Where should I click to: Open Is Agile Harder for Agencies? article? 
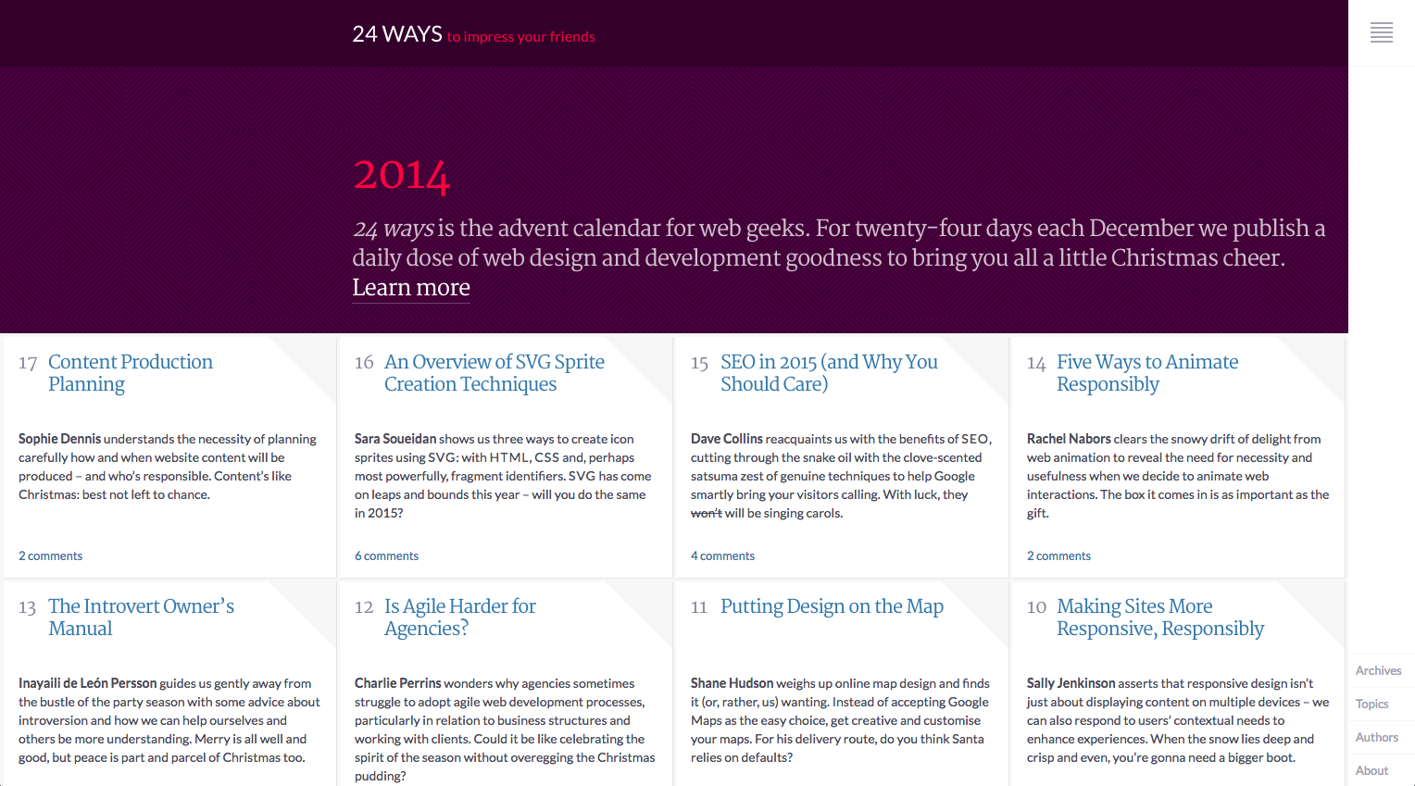pos(460,618)
